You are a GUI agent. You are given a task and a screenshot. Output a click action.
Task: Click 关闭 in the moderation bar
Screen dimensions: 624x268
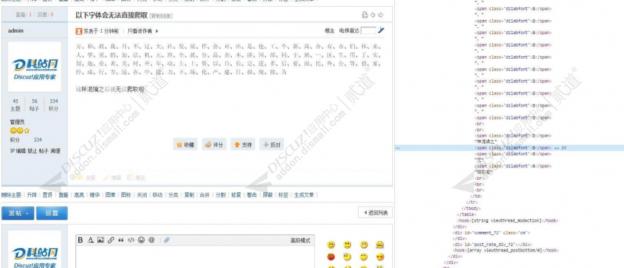142,195
